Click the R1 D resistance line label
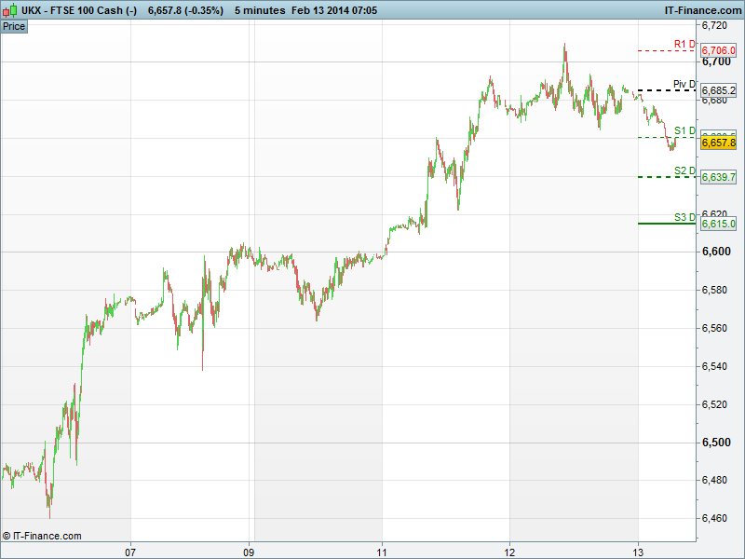Screen dimensions: 745x559 coord(684,44)
